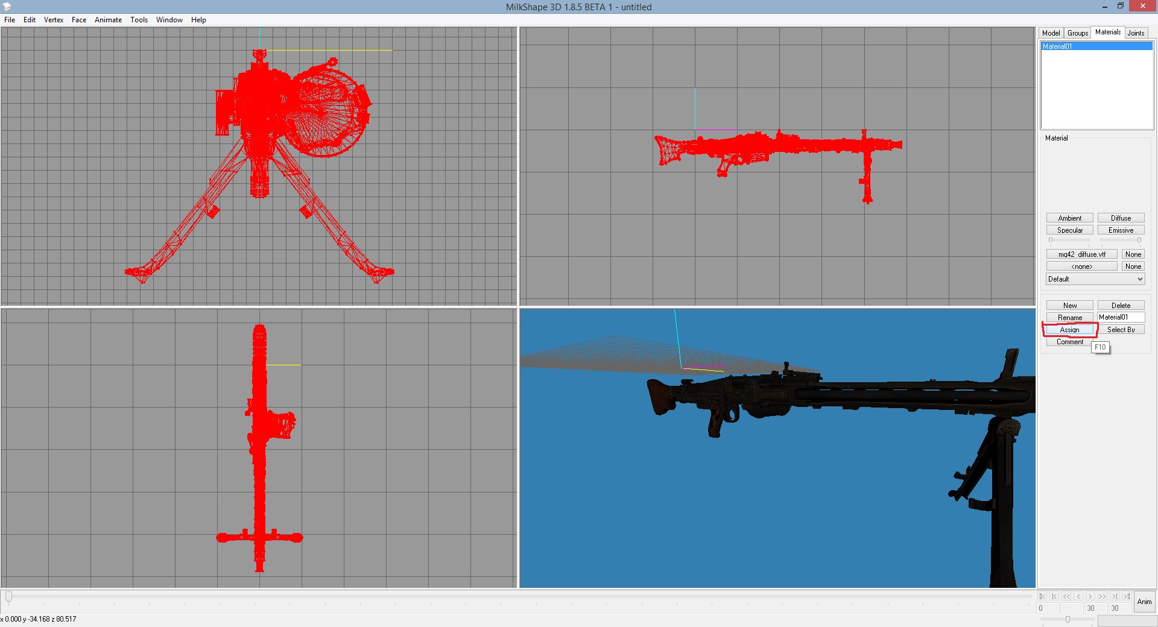This screenshot has width=1158, height=627.
Task: Jump to the last animation frame
Action: click(x=1127, y=596)
